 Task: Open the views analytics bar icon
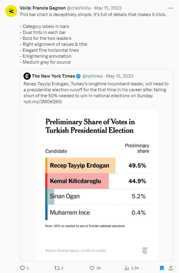click(127, 268)
